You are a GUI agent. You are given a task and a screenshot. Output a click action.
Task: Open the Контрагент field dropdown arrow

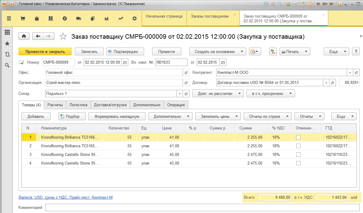pyautogui.click(x=350, y=73)
